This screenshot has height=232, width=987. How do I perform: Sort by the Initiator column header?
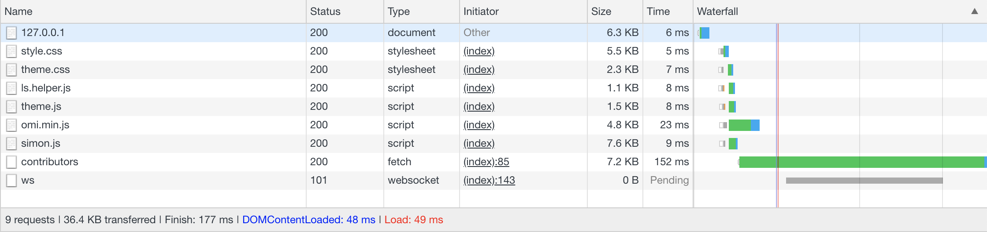click(x=481, y=11)
